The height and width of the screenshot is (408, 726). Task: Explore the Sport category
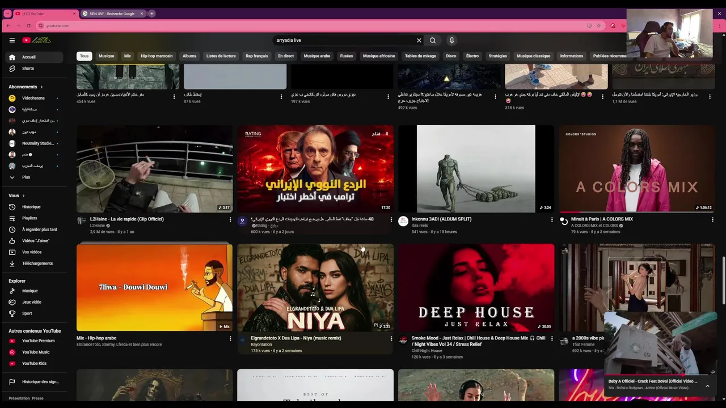(35, 313)
